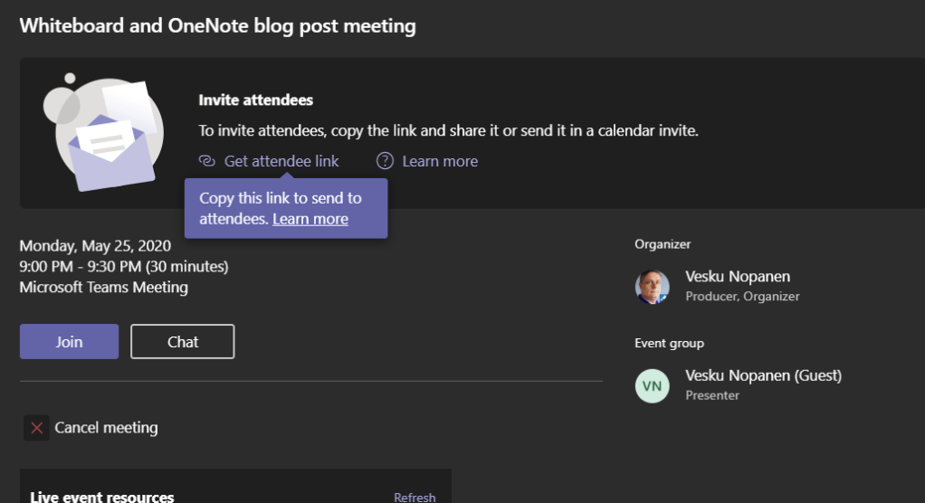Click the meeting title heading
Screen dimensions: 925x503
[218, 25]
